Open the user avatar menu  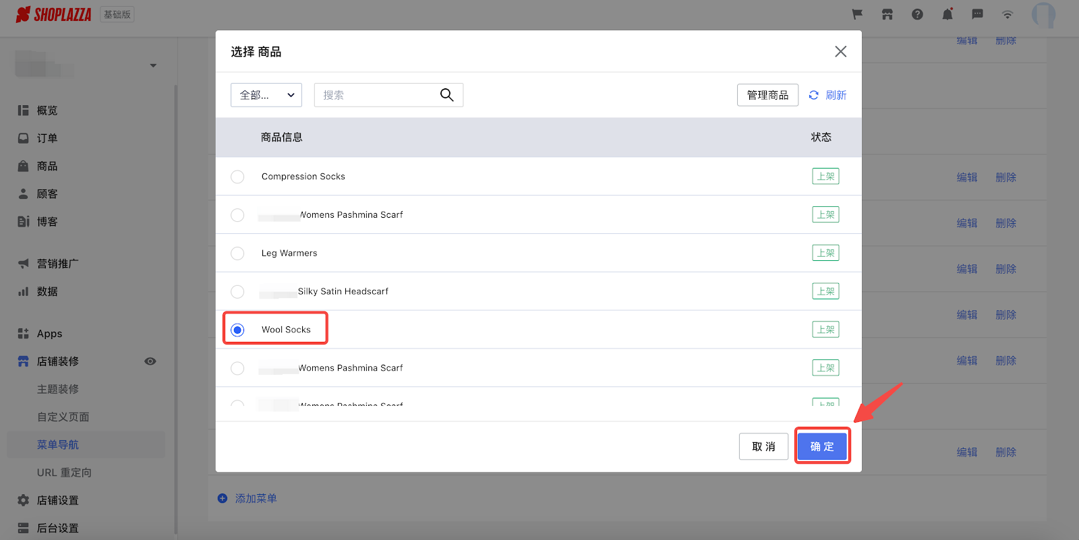tap(1043, 14)
